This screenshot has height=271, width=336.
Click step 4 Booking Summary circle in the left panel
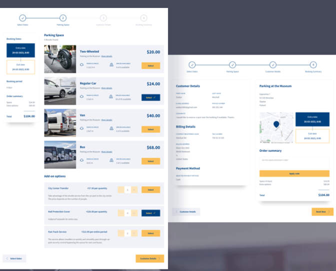click(x=143, y=18)
